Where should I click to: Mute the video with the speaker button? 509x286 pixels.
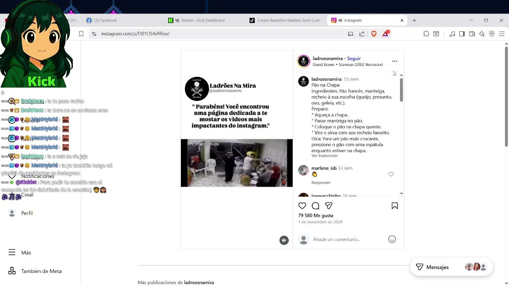tap(284, 240)
